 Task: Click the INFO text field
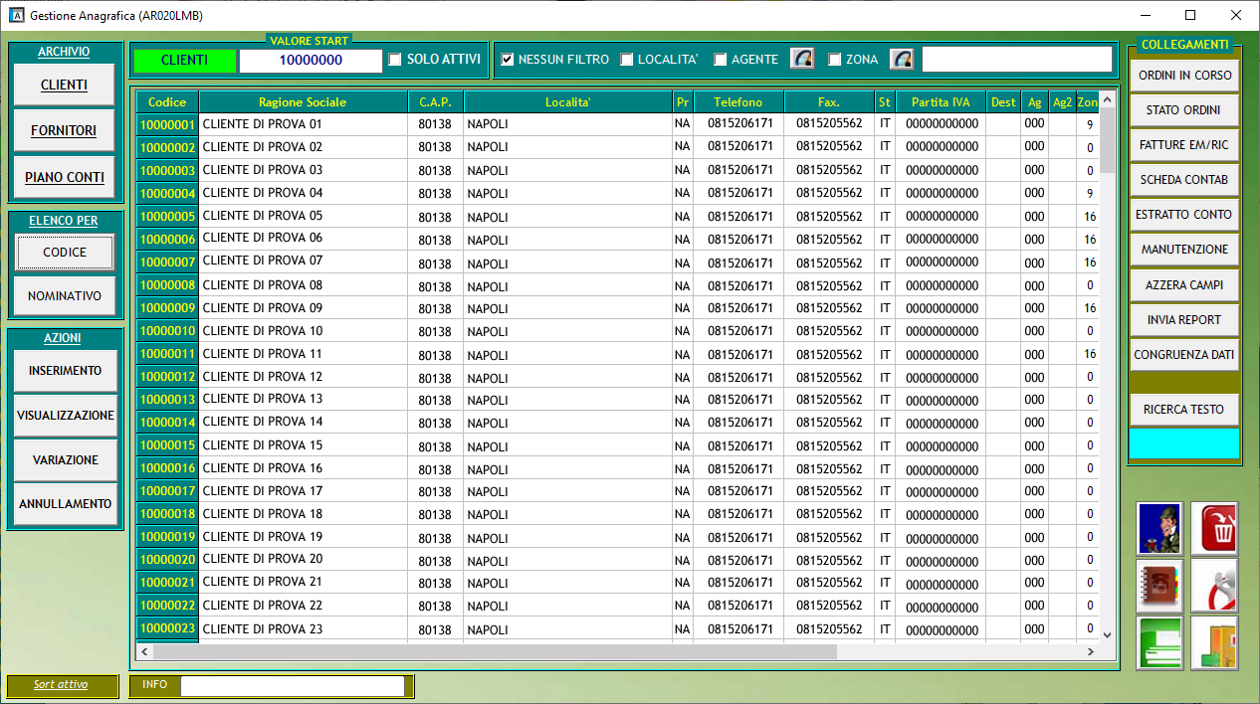pyautogui.click(x=293, y=685)
